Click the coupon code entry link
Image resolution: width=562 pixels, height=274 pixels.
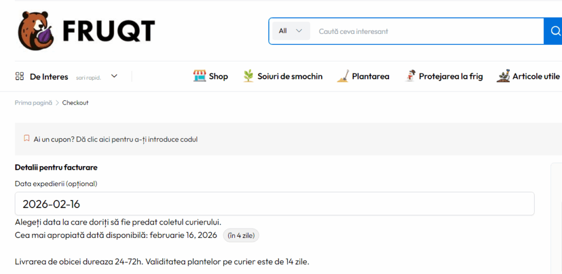click(x=115, y=139)
